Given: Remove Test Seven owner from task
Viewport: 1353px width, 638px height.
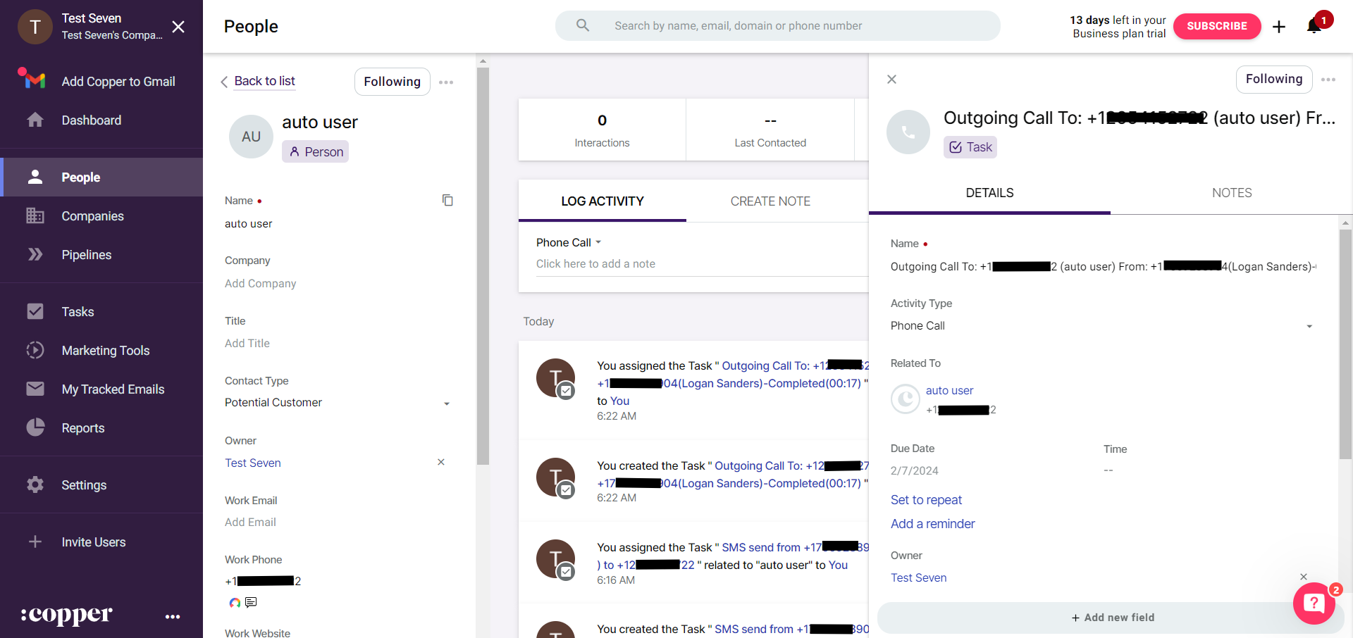Looking at the screenshot, I should 1304,577.
